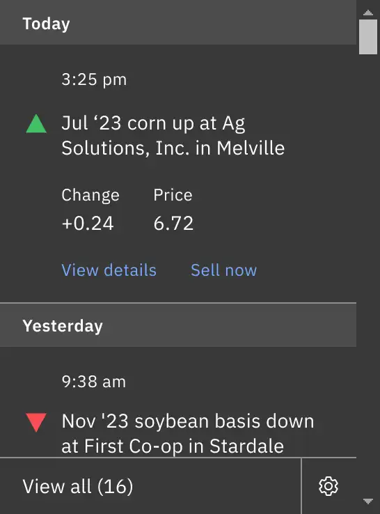This screenshot has width=380, height=514.
Task: Click the scrollbar thumb
Action: click(x=368, y=37)
